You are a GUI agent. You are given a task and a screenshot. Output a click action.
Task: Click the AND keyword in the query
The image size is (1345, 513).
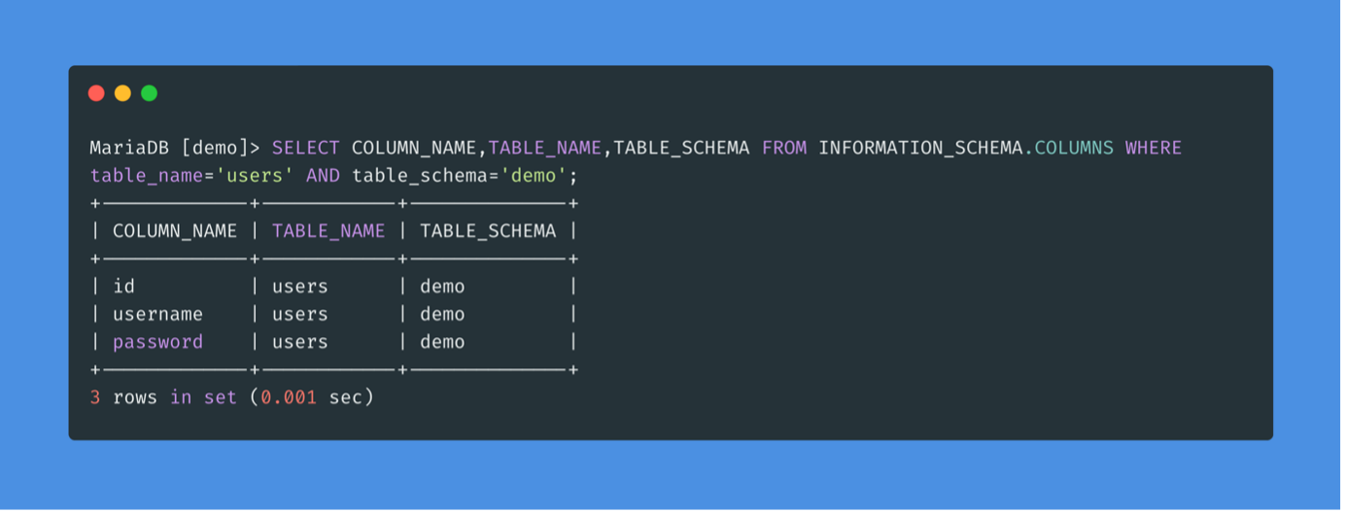(x=323, y=176)
